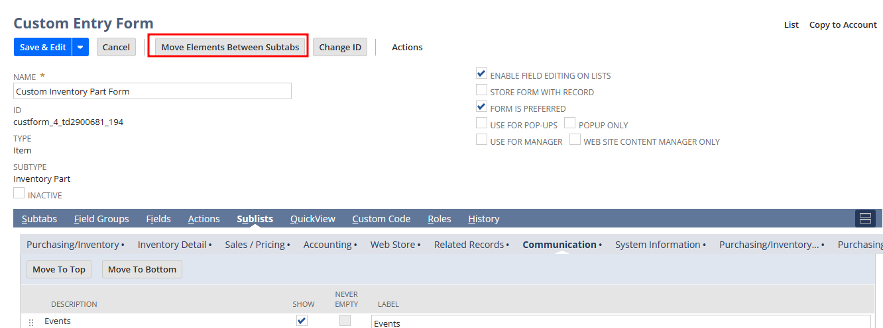Screen dimensions: 883x328
Task: Open the Field Groups tab
Action: [x=101, y=219]
